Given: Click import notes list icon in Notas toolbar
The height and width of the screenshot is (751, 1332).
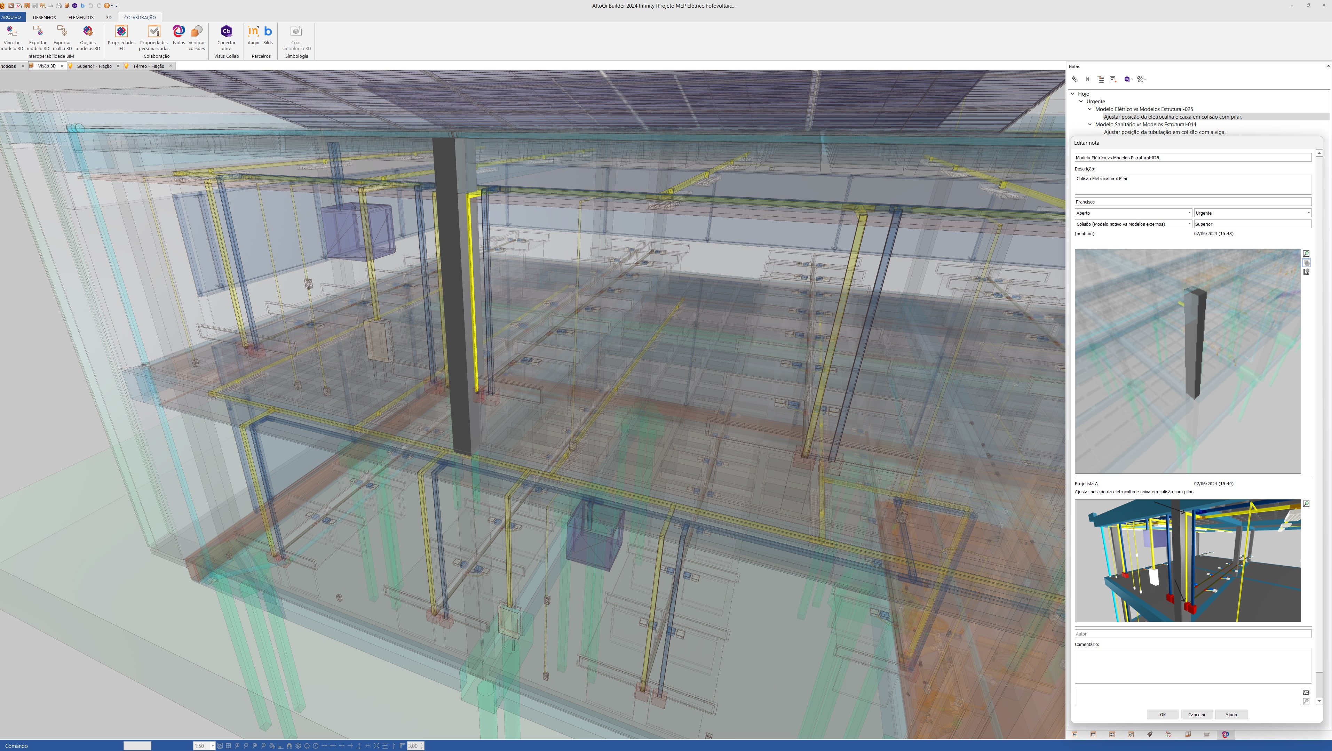Looking at the screenshot, I should pyautogui.click(x=1101, y=79).
